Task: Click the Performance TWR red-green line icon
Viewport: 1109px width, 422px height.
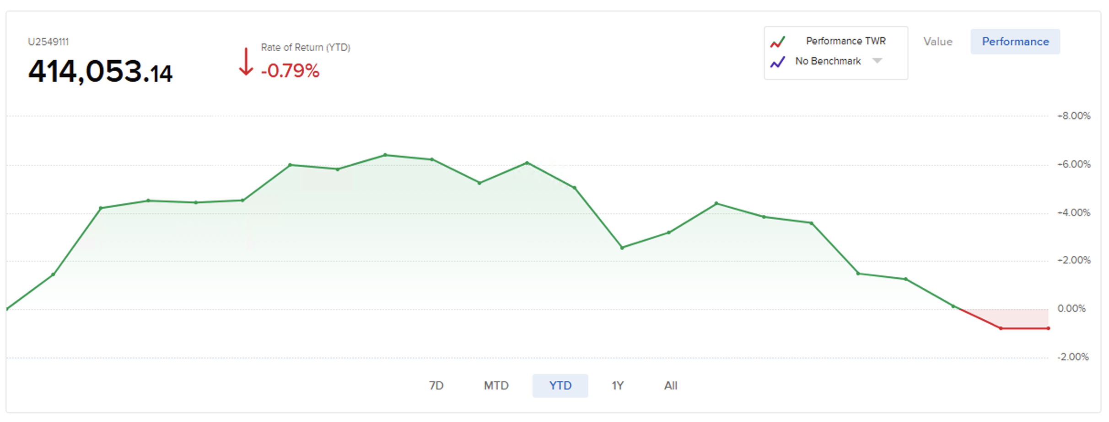Action: [x=778, y=42]
